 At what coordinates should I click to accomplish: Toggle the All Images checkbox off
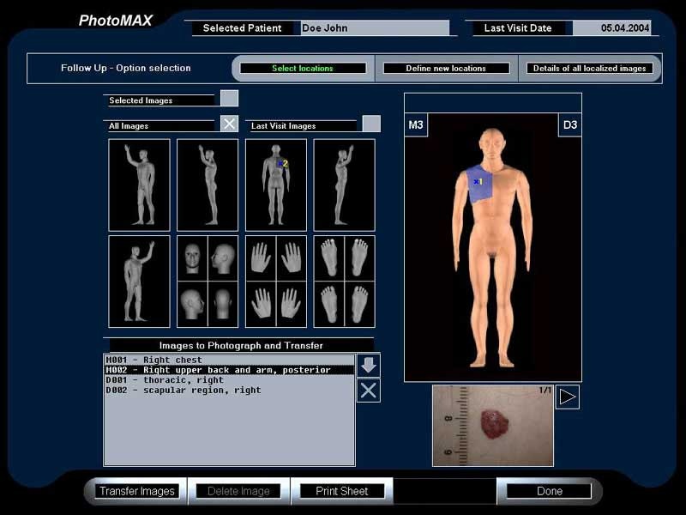click(x=229, y=124)
